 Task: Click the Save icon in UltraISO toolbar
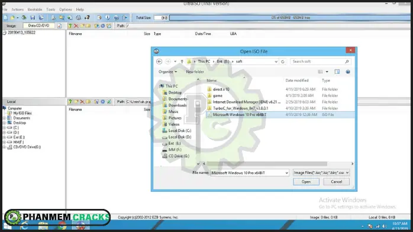tap(33, 18)
